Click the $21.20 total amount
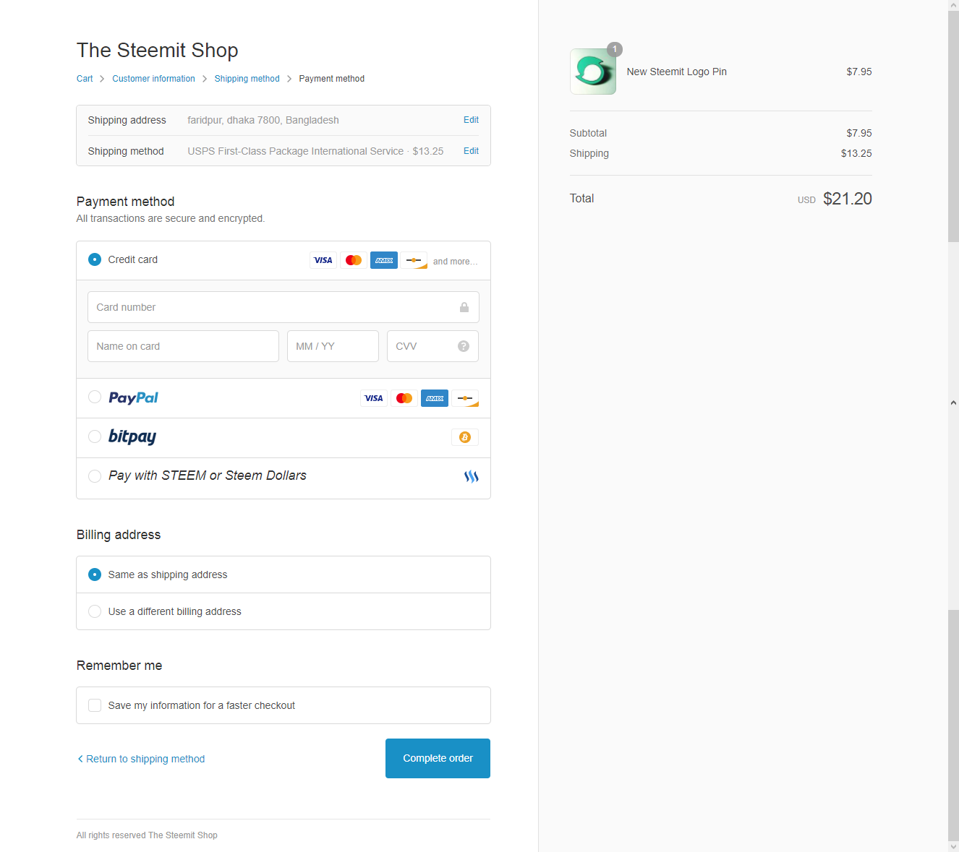This screenshot has height=852, width=959. pos(847,199)
